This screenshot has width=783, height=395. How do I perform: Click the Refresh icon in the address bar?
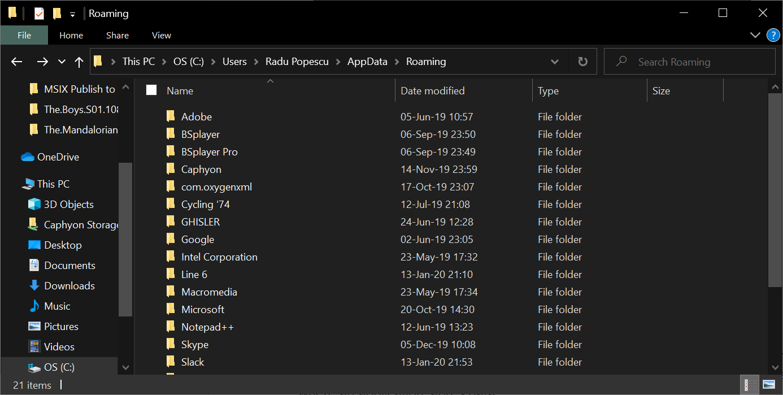582,61
